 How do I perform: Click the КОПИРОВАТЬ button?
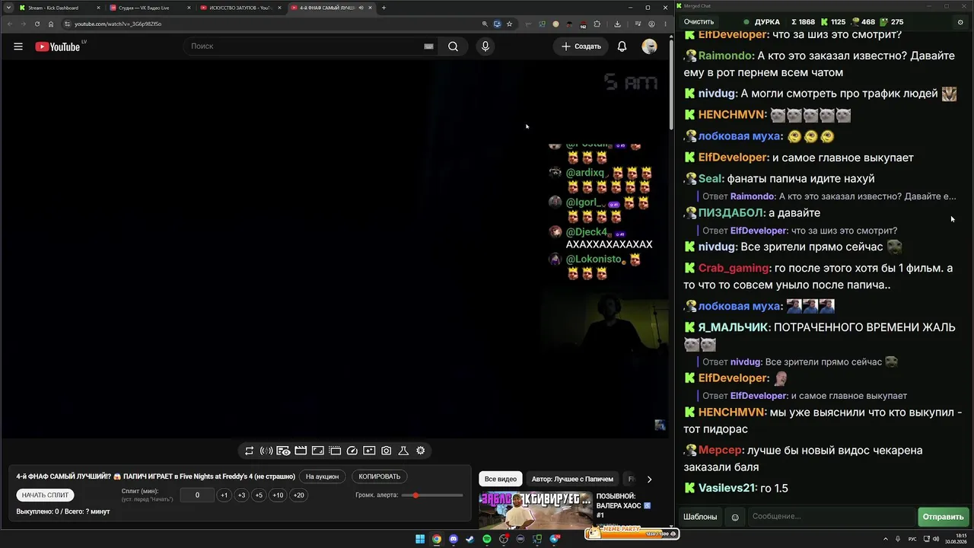[379, 476]
